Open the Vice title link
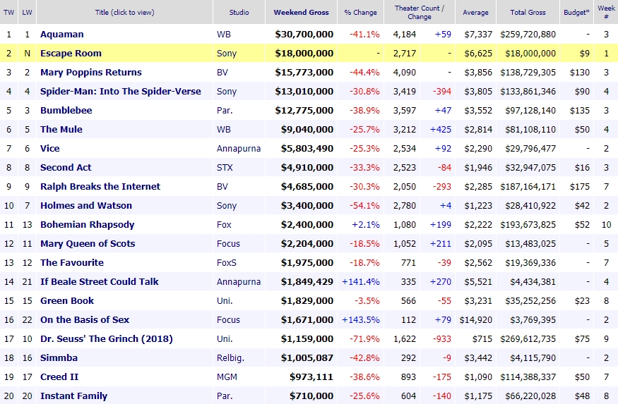618x404 pixels. pyautogui.click(x=50, y=148)
